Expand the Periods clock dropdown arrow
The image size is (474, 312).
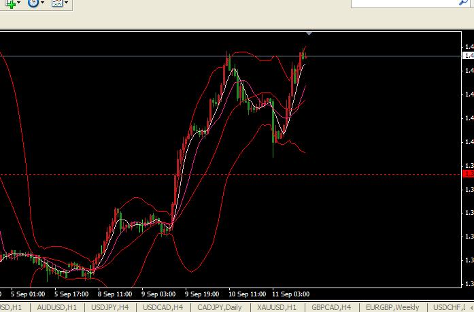pos(42,3)
